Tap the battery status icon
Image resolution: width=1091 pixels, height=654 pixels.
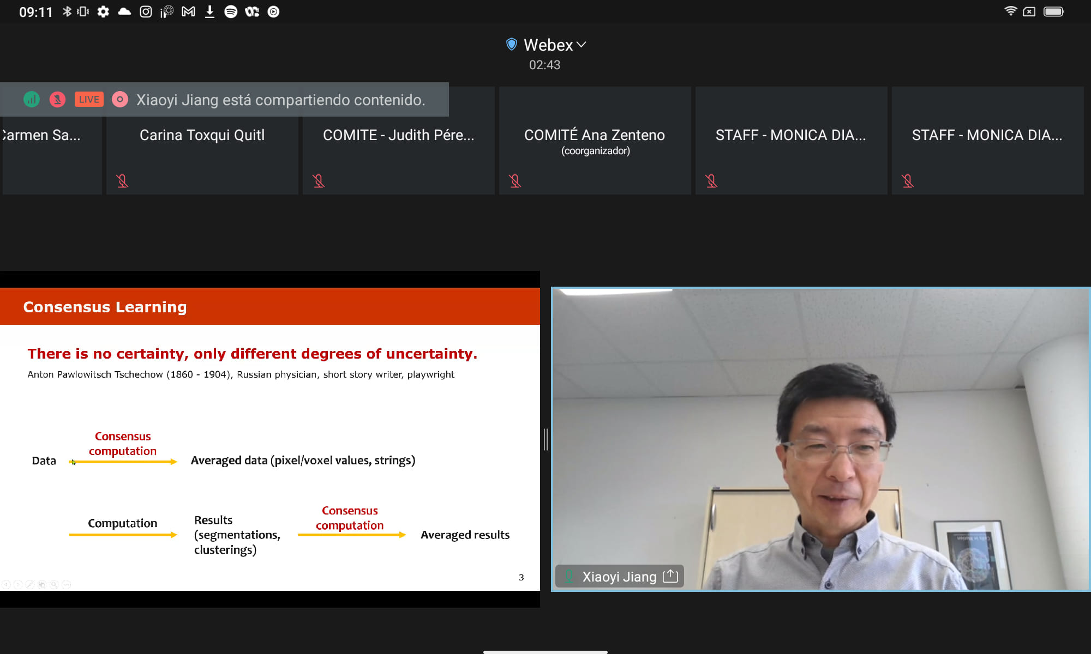click(1054, 11)
